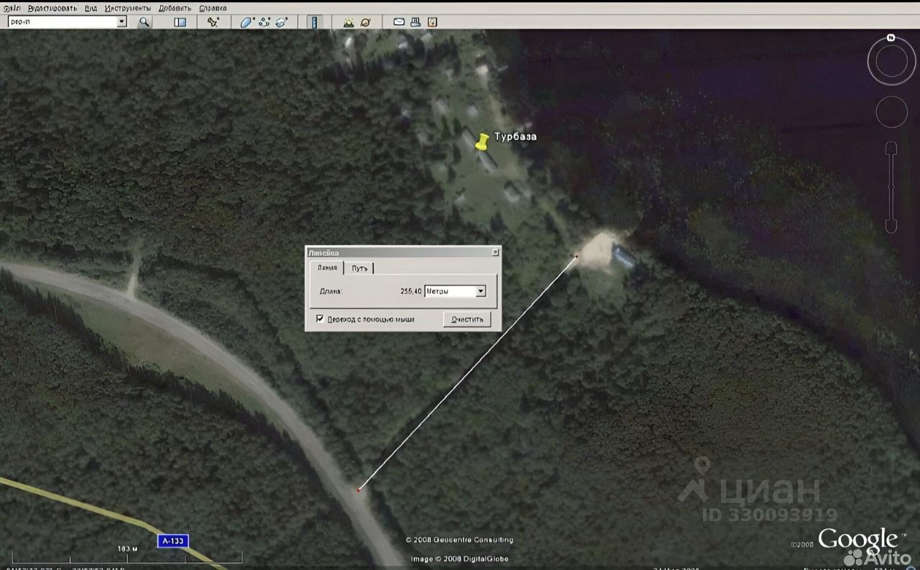
Task: Select the Add Path tool
Action: pos(264,22)
